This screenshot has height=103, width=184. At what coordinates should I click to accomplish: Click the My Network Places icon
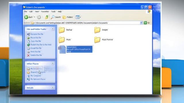28,79
